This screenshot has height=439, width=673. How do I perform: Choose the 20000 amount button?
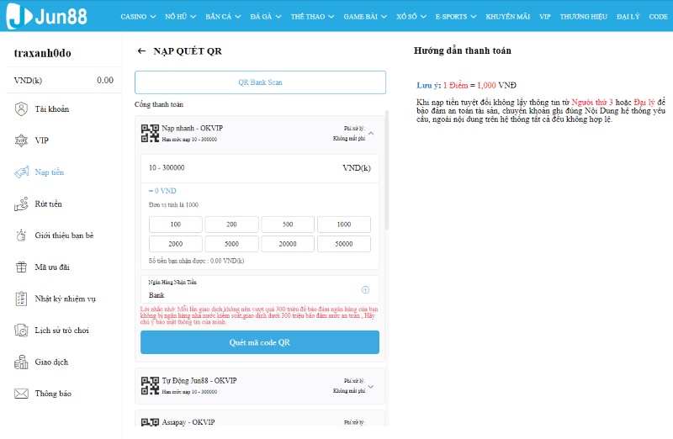tap(288, 244)
